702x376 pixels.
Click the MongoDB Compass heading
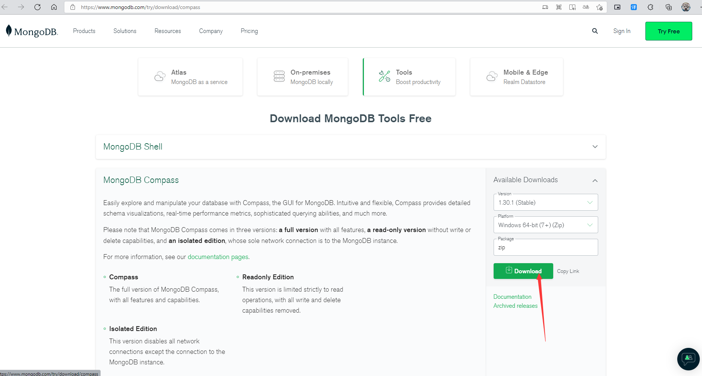tap(141, 180)
